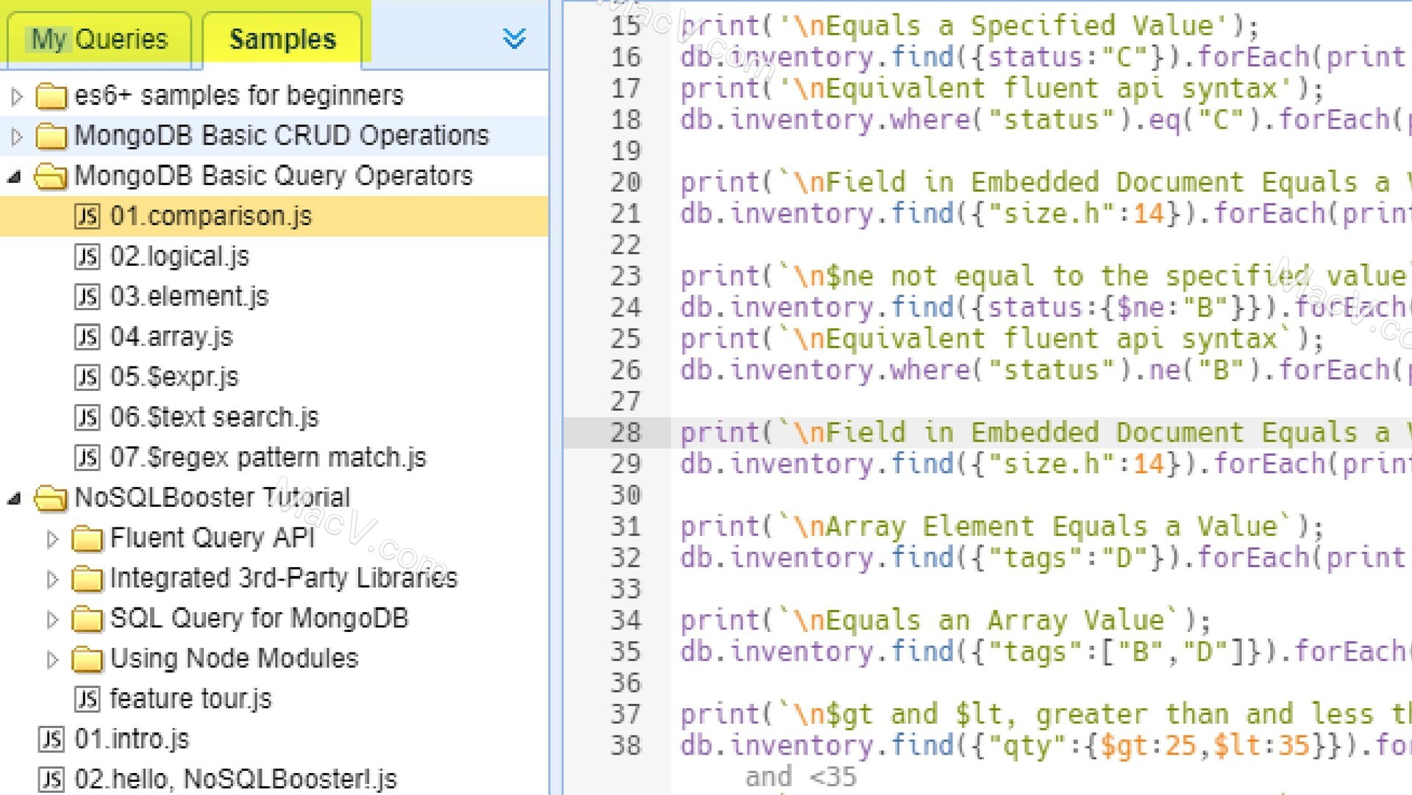Click the Using Node Modules folder icon
The height and width of the screenshot is (795, 1412).
pyautogui.click(x=87, y=659)
